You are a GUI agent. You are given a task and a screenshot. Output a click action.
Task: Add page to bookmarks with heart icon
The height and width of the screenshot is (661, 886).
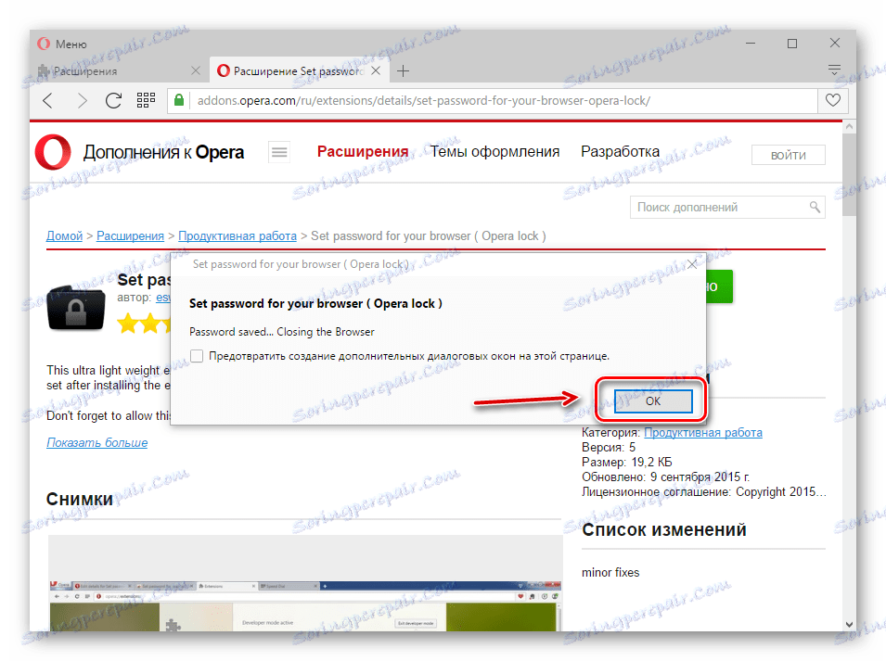[833, 100]
